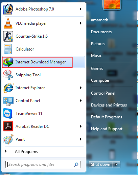The width and height of the screenshot is (138, 175).
Task: Click the All Programs triangle arrow
Action: pyautogui.click(x=6, y=151)
